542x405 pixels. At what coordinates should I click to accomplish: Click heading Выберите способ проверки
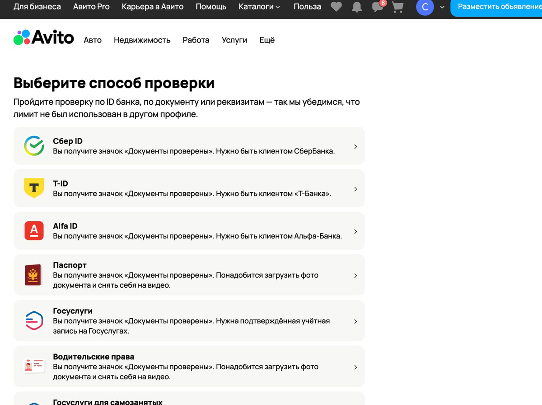click(x=114, y=83)
